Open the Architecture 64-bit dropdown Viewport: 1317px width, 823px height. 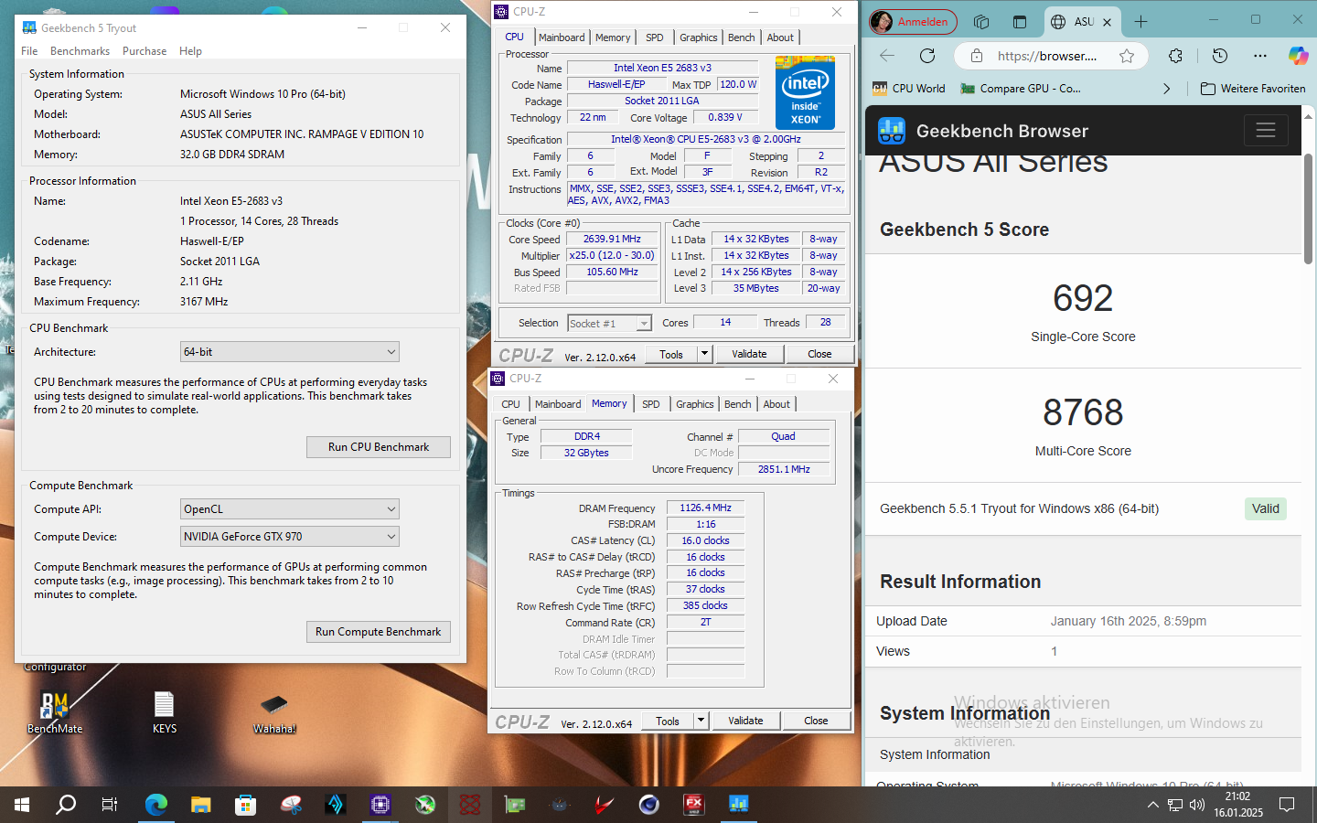point(290,352)
